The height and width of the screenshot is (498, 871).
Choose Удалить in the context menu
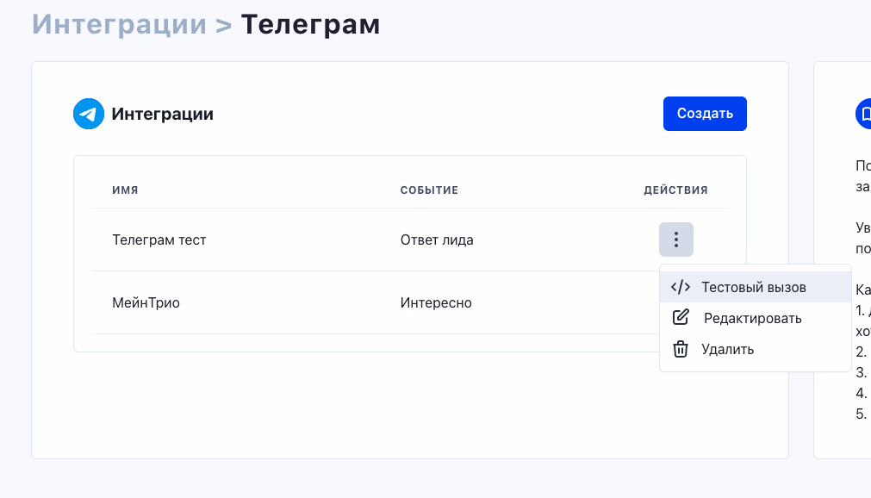[728, 349]
